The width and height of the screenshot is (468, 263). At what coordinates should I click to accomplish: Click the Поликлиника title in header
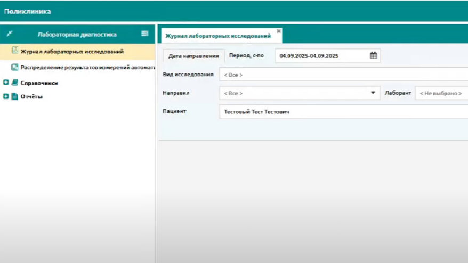coord(28,11)
